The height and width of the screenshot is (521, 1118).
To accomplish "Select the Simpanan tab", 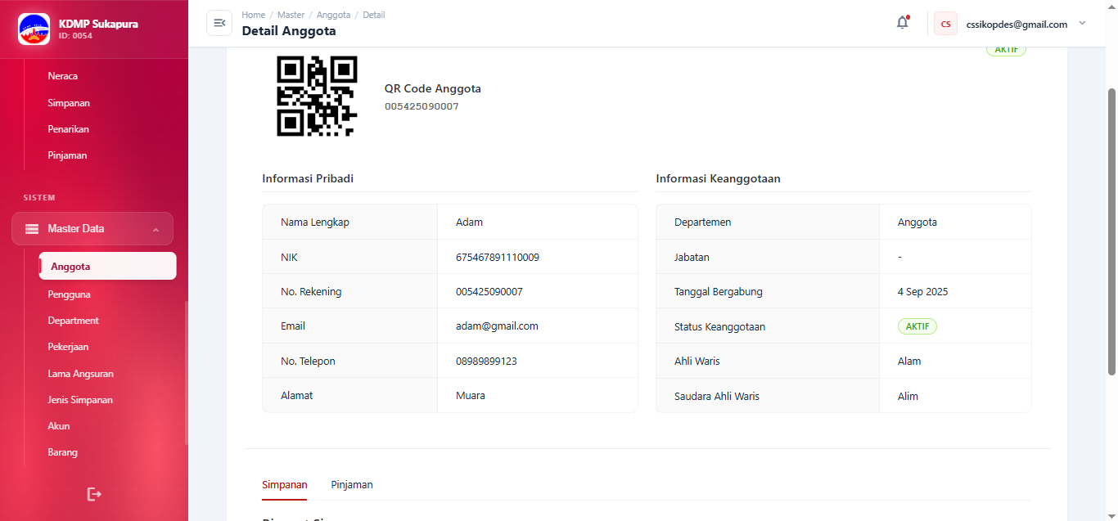I will point(284,485).
